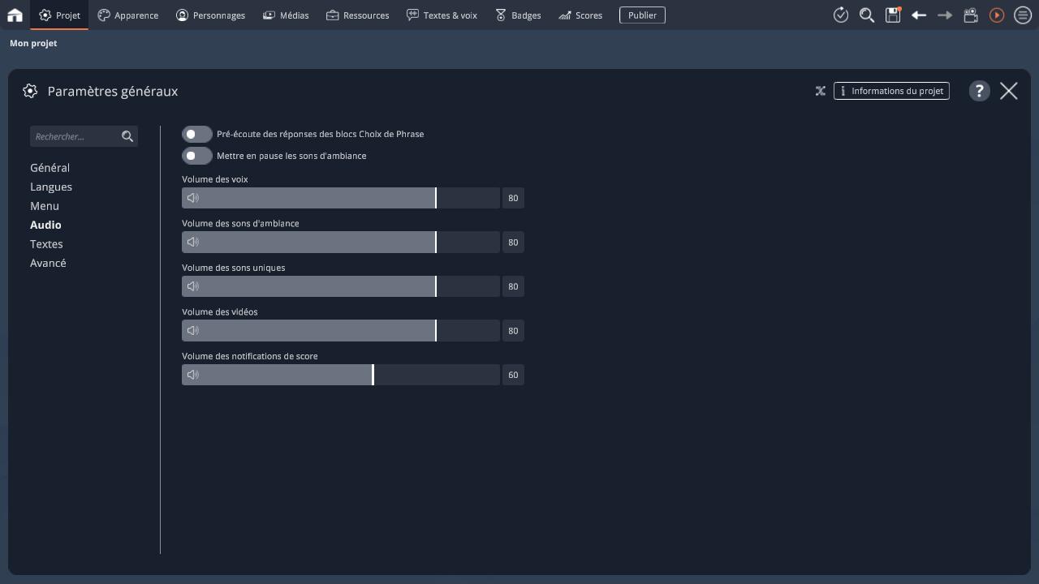
Task: Go to the home screen icon
Action: tap(15, 15)
